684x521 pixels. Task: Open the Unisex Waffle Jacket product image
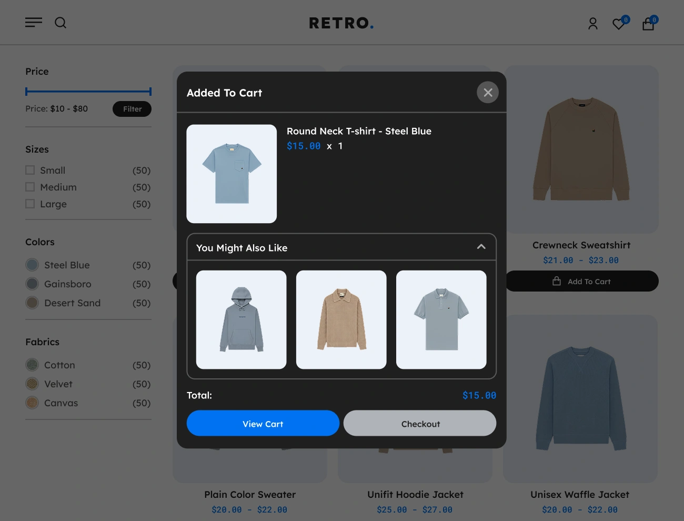pyautogui.click(x=580, y=399)
